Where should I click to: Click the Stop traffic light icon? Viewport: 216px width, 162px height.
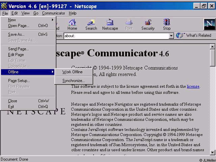click(x=167, y=24)
